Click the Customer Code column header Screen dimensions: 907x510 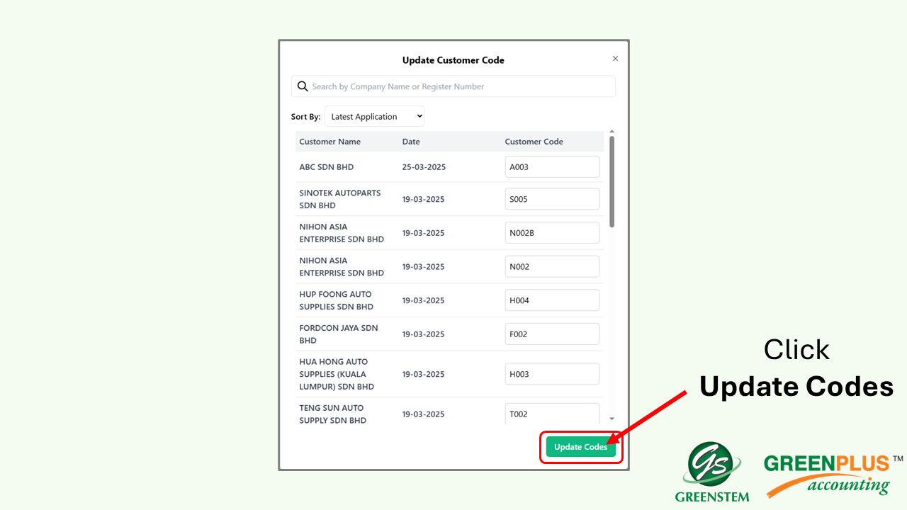pos(534,142)
